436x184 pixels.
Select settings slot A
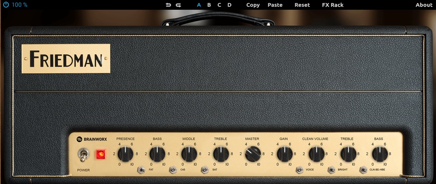click(199, 5)
